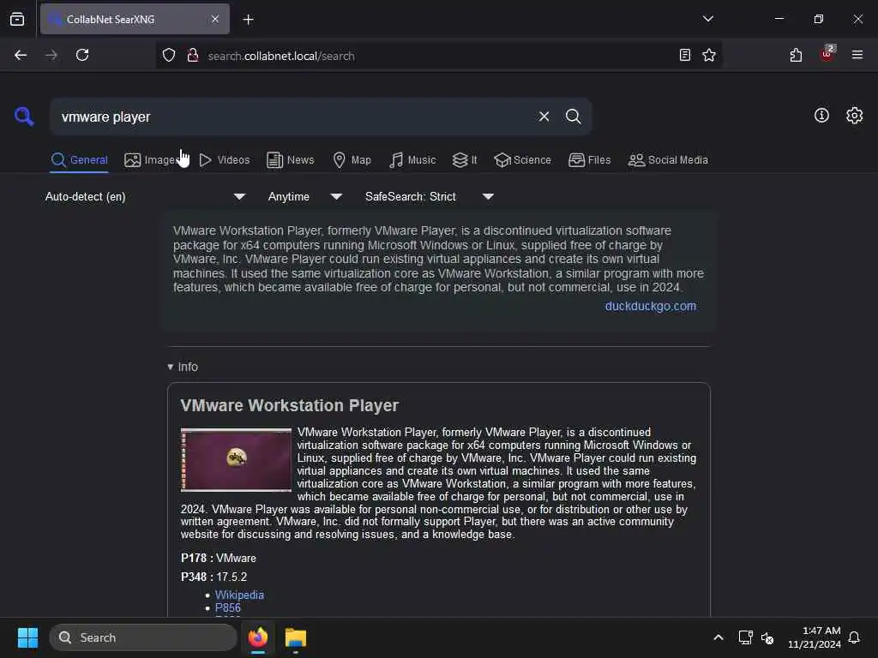
Task: Open File Explorer from taskbar
Action: pos(295,637)
